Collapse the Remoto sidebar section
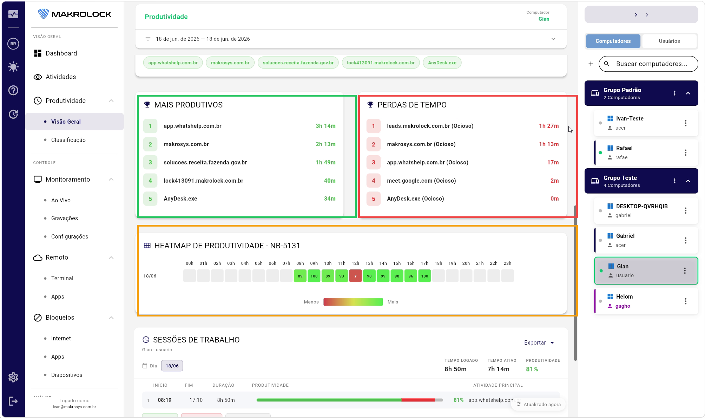Viewport: 705px width, 418px height. click(111, 257)
